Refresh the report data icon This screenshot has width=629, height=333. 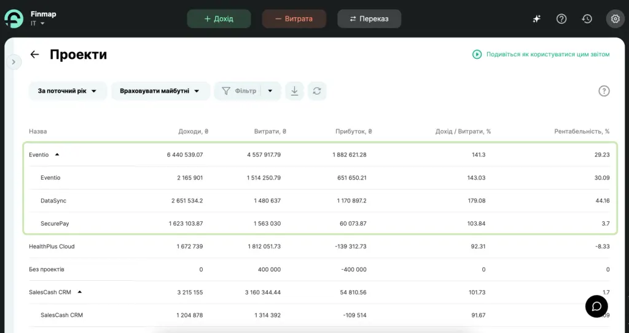(x=317, y=91)
